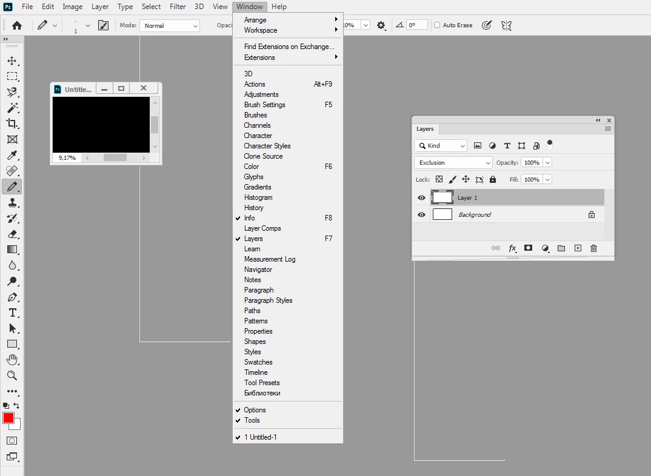Open the layer Opacity dropdown arrow
This screenshot has height=476, width=651.
pyautogui.click(x=547, y=162)
